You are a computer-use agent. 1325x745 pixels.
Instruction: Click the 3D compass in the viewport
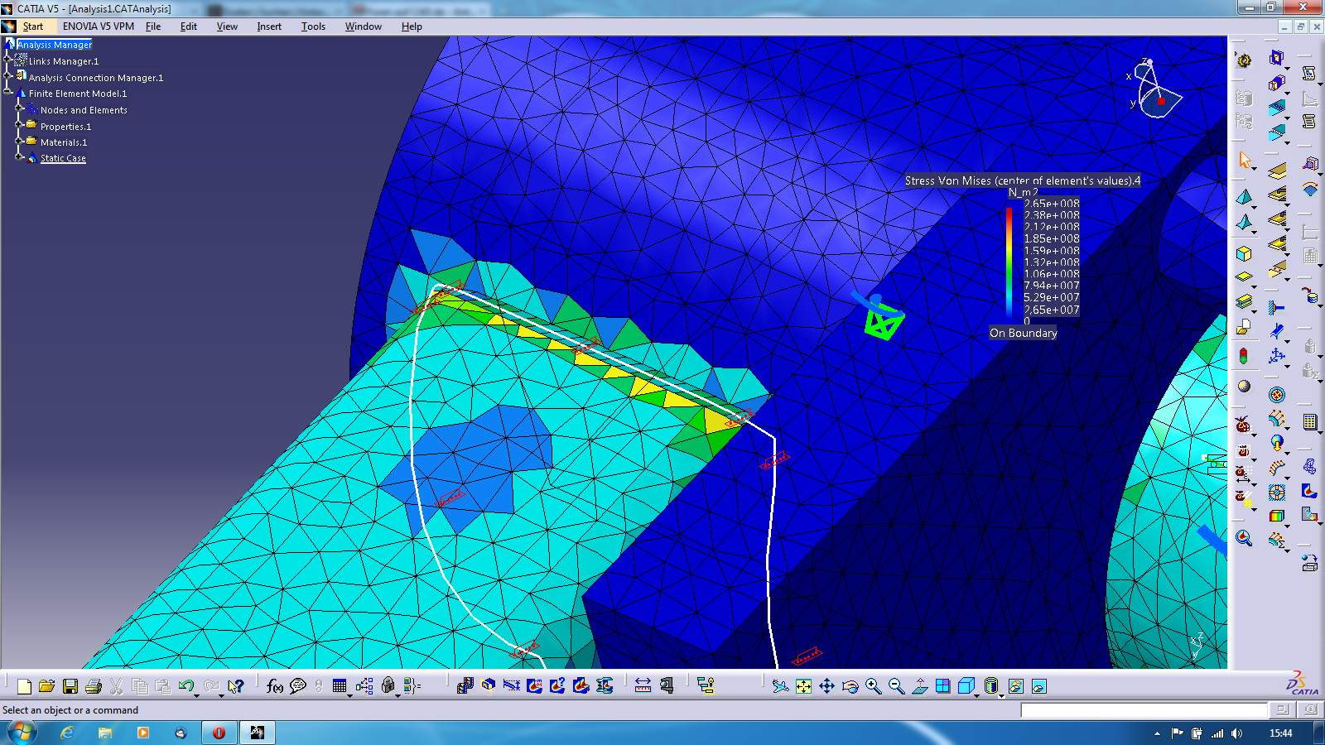pos(1157,89)
